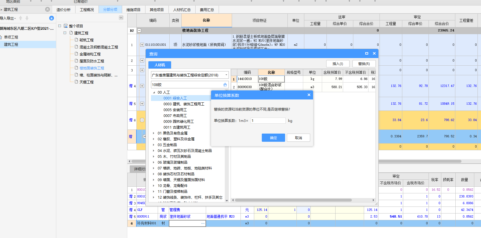Click the document icon beside 天棚工程
The image size is (481, 238).
click(76, 82)
